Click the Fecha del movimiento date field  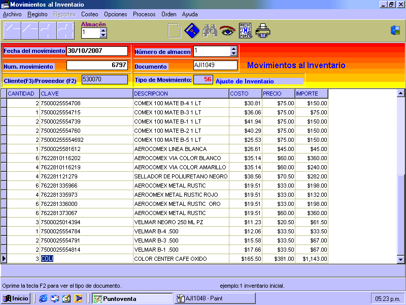(x=97, y=51)
